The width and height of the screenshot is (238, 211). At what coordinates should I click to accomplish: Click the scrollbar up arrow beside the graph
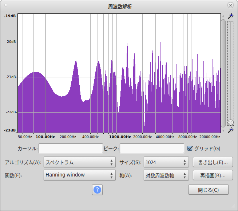pos(223,16)
